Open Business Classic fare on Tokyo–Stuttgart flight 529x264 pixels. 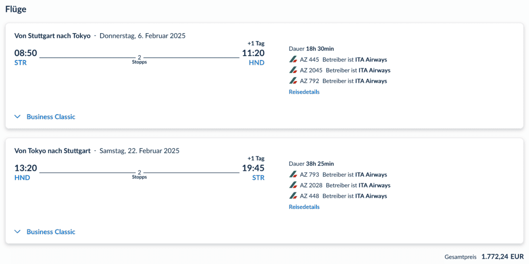click(x=51, y=232)
